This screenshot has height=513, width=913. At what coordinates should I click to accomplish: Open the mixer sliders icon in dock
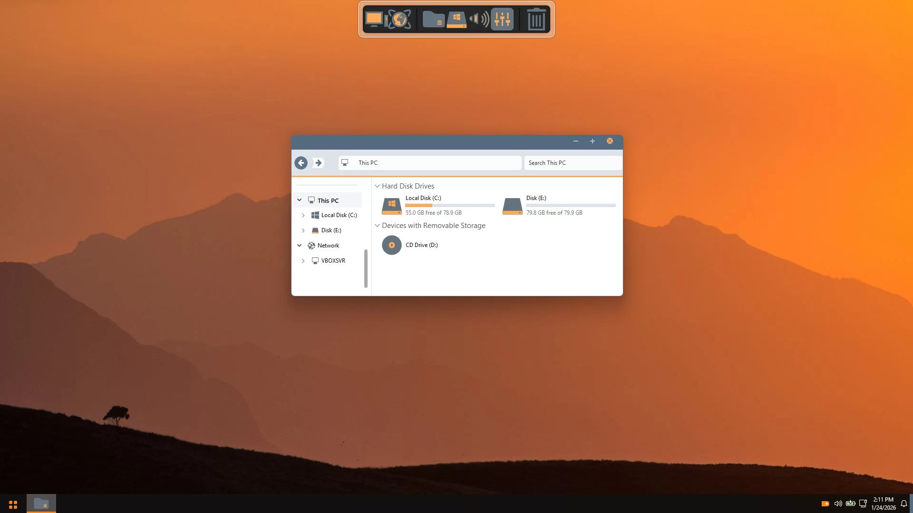(x=502, y=19)
